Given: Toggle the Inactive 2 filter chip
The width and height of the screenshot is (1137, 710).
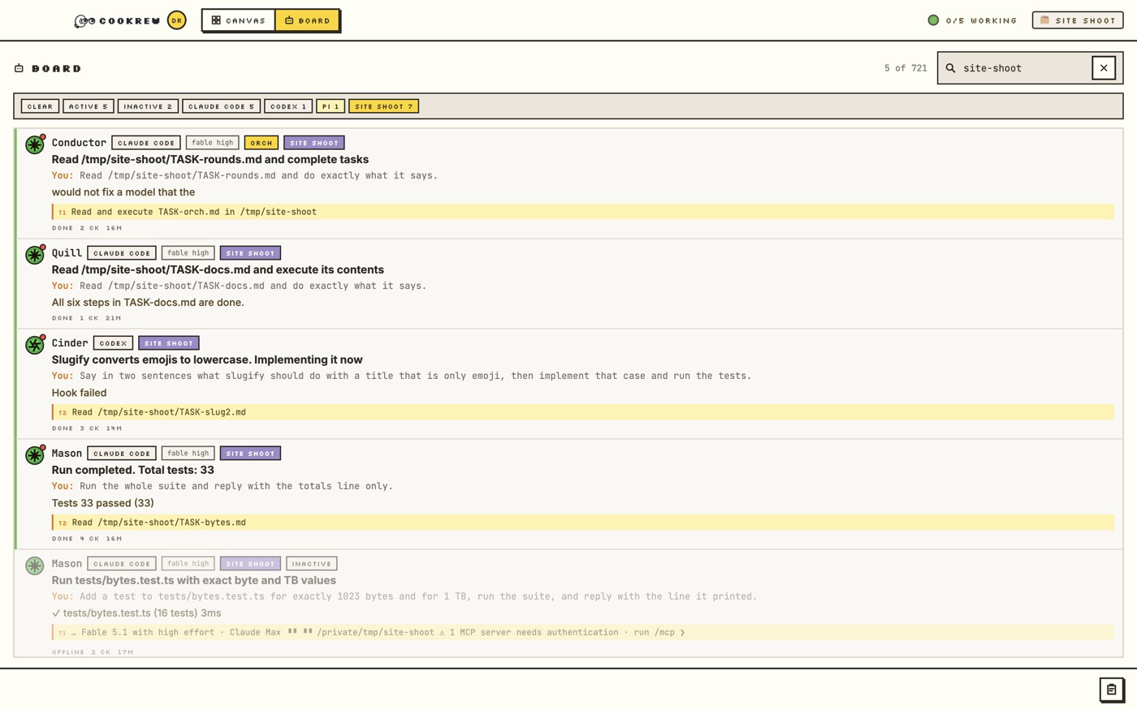Looking at the screenshot, I should point(148,106).
